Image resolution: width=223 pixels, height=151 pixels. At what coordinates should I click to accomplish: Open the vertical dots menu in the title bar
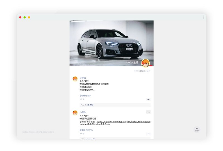204,17
